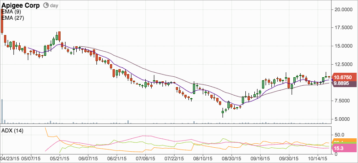Click the 9.8895 EMA value tag

click(x=344, y=84)
